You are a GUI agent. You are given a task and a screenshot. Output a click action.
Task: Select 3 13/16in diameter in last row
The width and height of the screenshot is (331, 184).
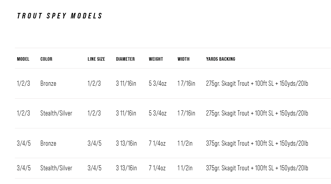point(126,168)
